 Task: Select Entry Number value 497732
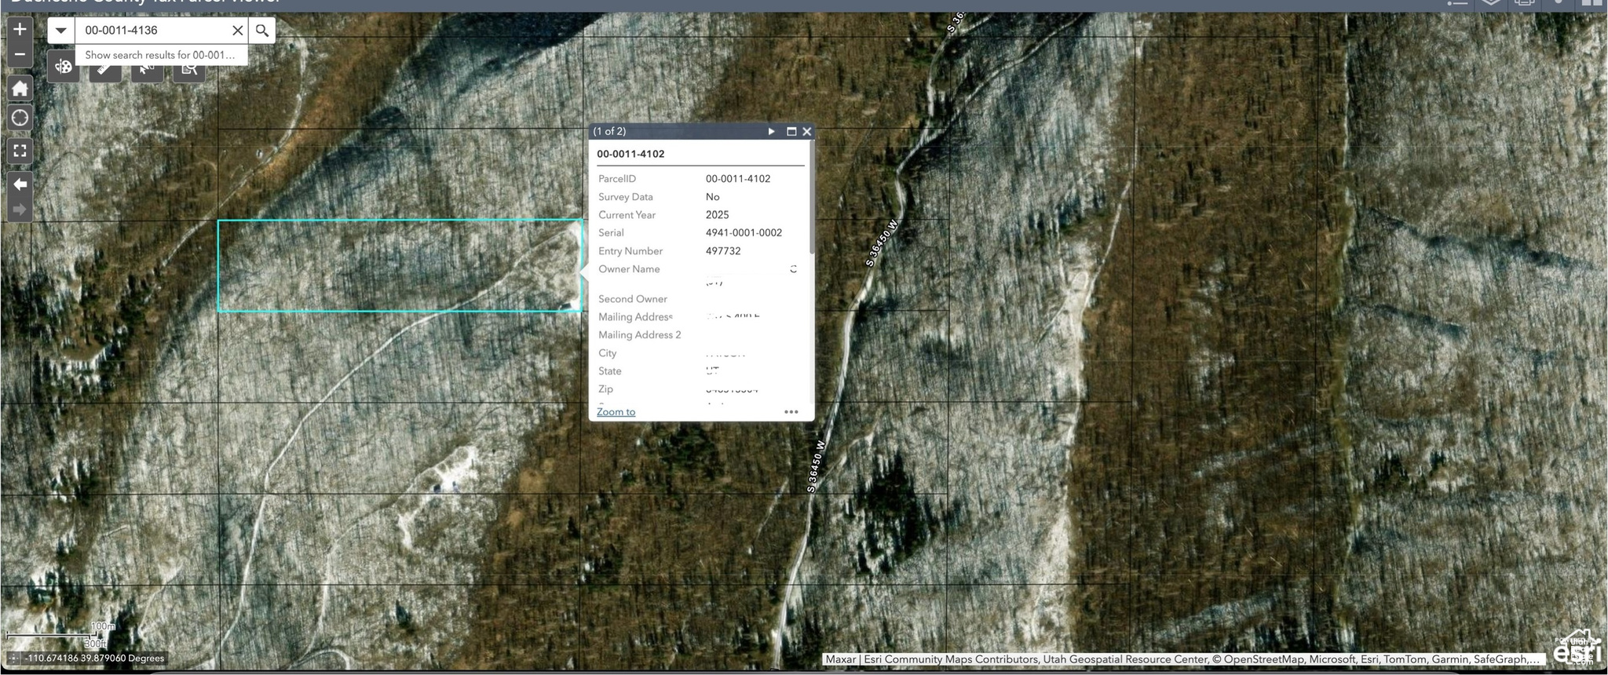(723, 251)
